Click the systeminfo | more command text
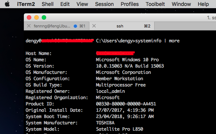 click(x=157, y=41)
